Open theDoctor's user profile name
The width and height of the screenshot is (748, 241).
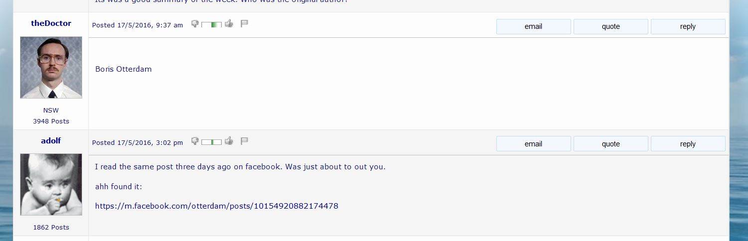point(51,23)
